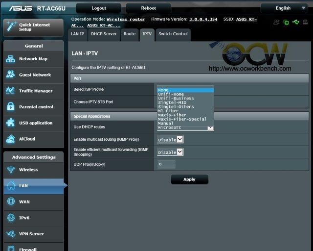Switch to the DHCP Server tab
Screen dimensions: 313x251
[x=104, y=34]
